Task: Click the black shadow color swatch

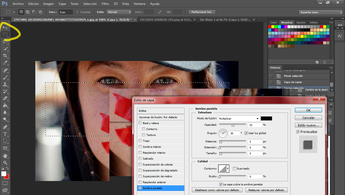Action: click(266, 118)
